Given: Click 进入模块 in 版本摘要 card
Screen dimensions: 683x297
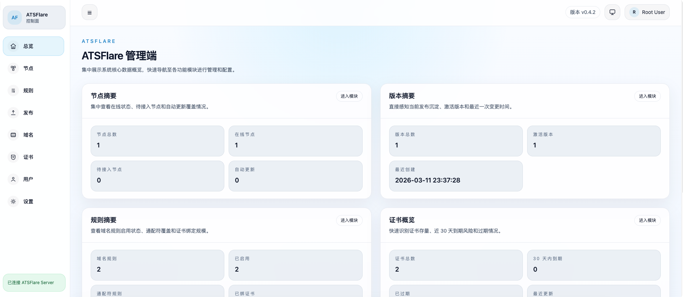Looking at the screenshot, I should (x=647, y=96).
